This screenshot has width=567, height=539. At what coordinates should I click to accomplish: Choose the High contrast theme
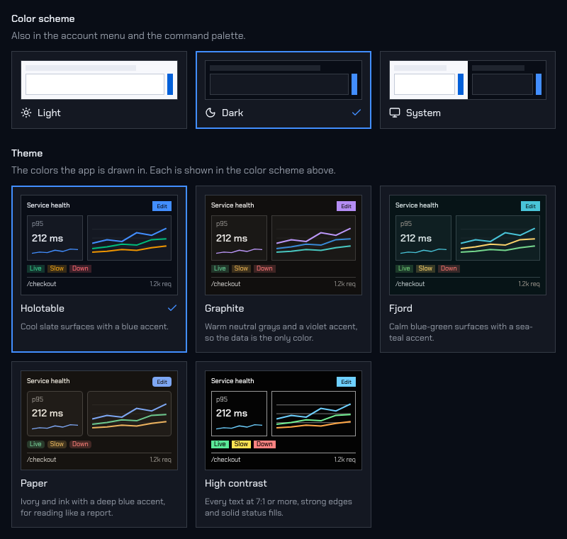click(283, 444)
